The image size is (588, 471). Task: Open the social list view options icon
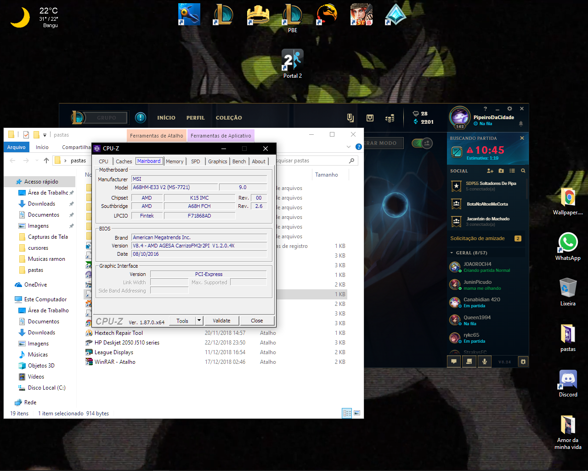pos(512,171)
